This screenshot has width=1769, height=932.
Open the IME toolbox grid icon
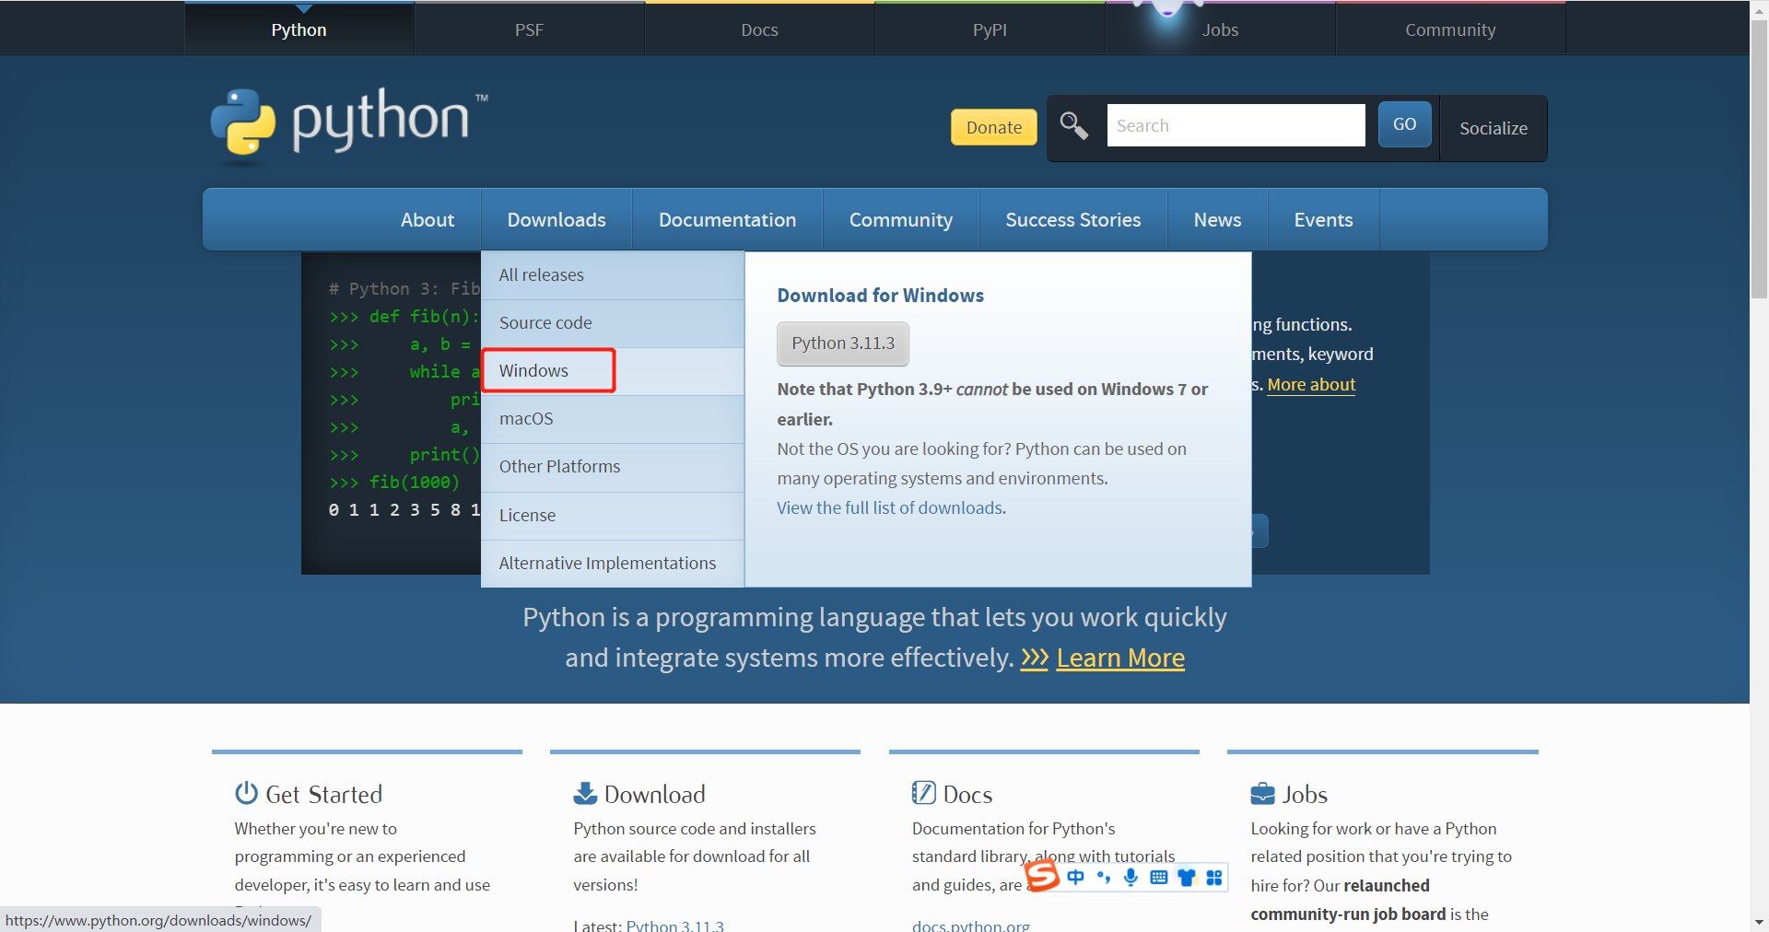pyautogui.click(x=1214, y=878)
